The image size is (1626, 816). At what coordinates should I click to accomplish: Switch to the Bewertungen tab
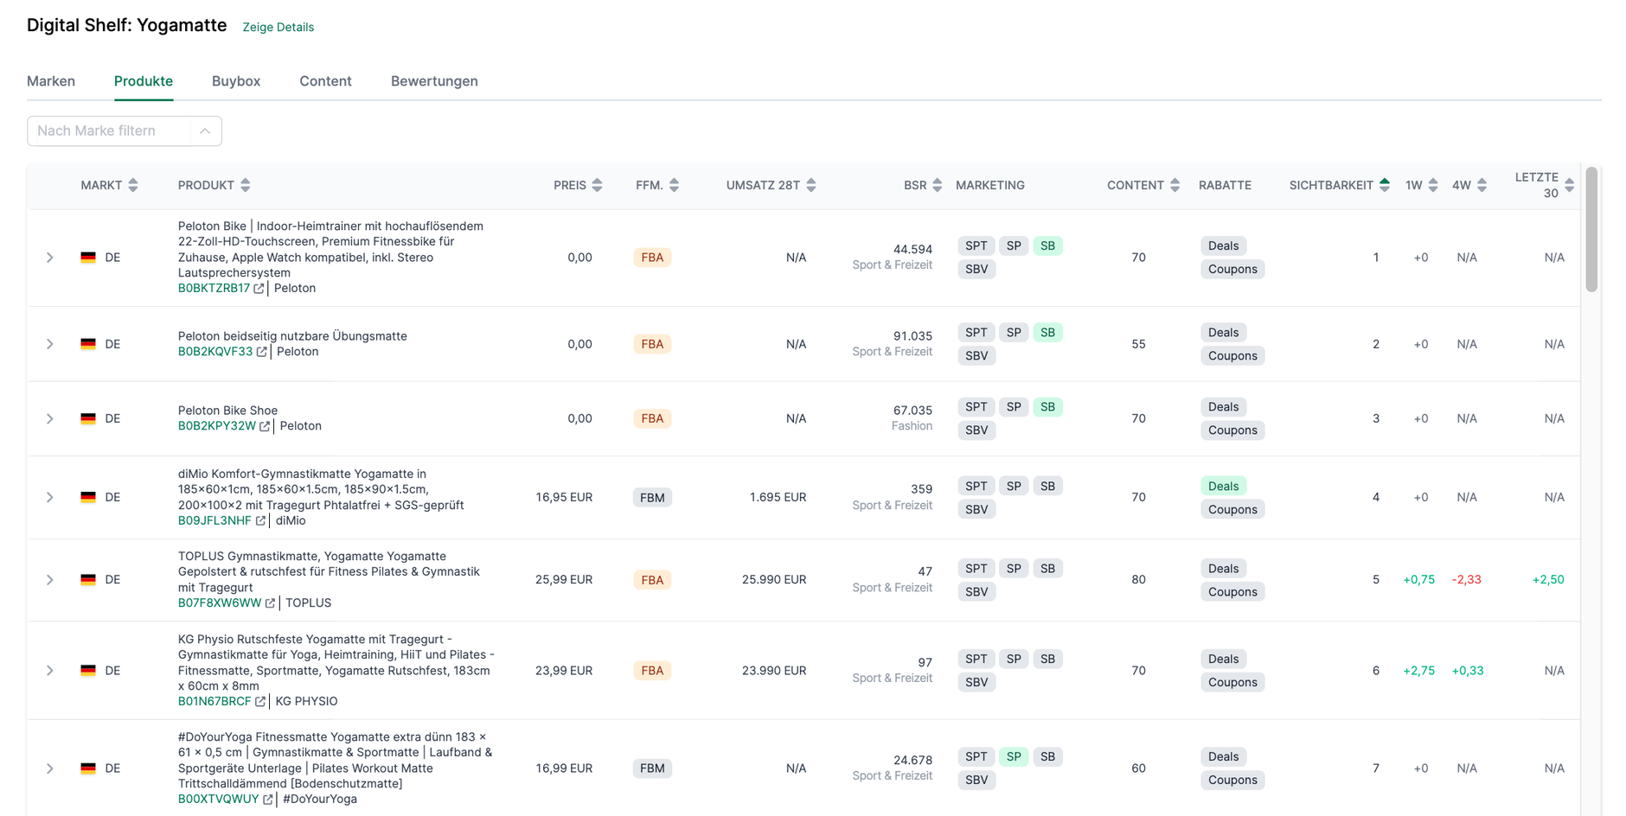coord(434,81)
